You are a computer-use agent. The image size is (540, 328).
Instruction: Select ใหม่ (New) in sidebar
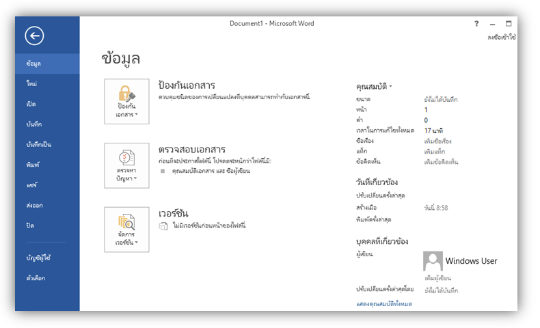pyautogui.click(x=47, y=83)
